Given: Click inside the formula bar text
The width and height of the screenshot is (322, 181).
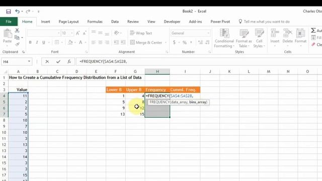Looking at the screenshot, I should click(x=199, y=61).
